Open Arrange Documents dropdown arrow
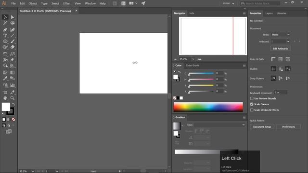This screenshot has height=173, width=308. click(136, 3)
